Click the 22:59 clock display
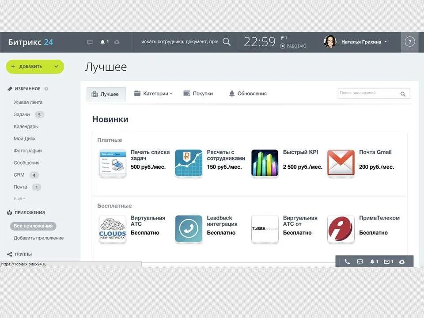 [x=259, y=42]
